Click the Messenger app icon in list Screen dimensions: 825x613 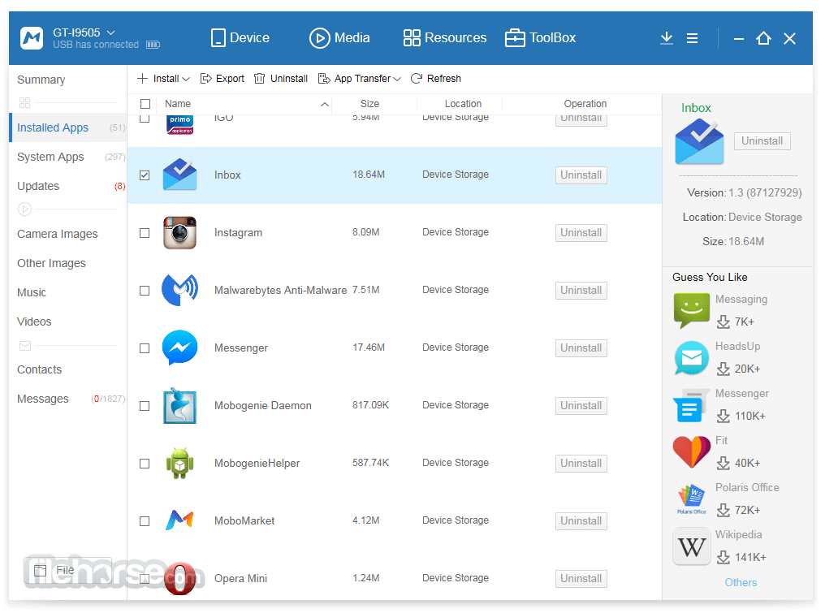coord(180,348)
